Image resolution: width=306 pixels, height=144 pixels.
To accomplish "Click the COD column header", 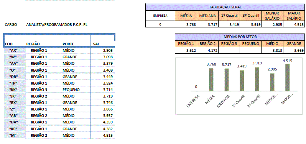I will click(x=8, y=44).
